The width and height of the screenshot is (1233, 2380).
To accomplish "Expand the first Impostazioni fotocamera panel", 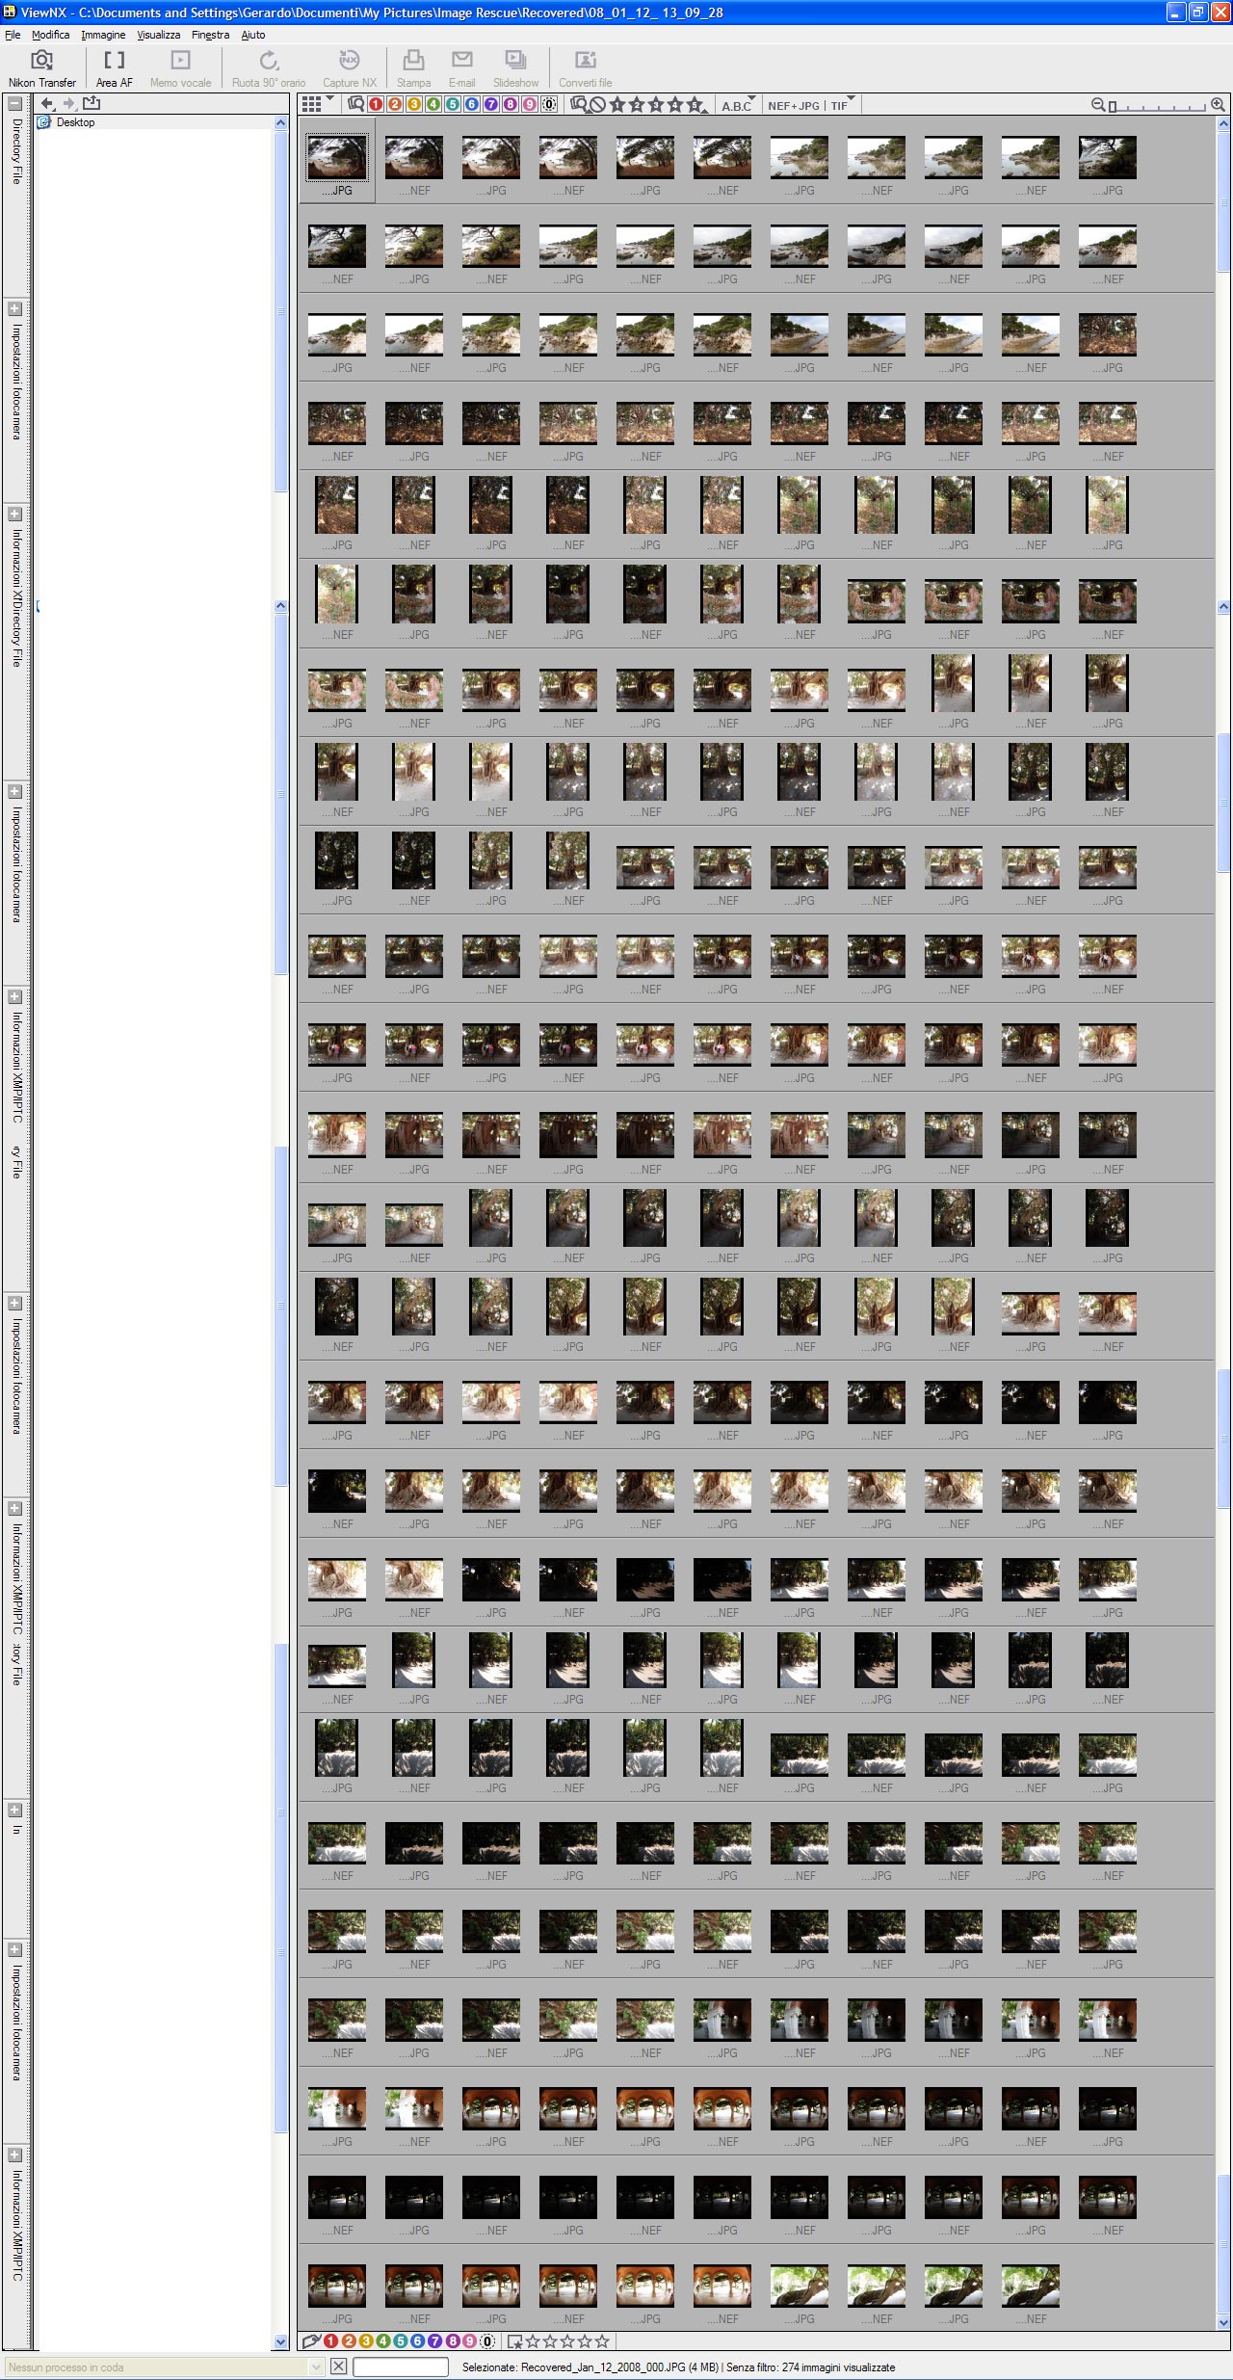I will click(15, 309).
